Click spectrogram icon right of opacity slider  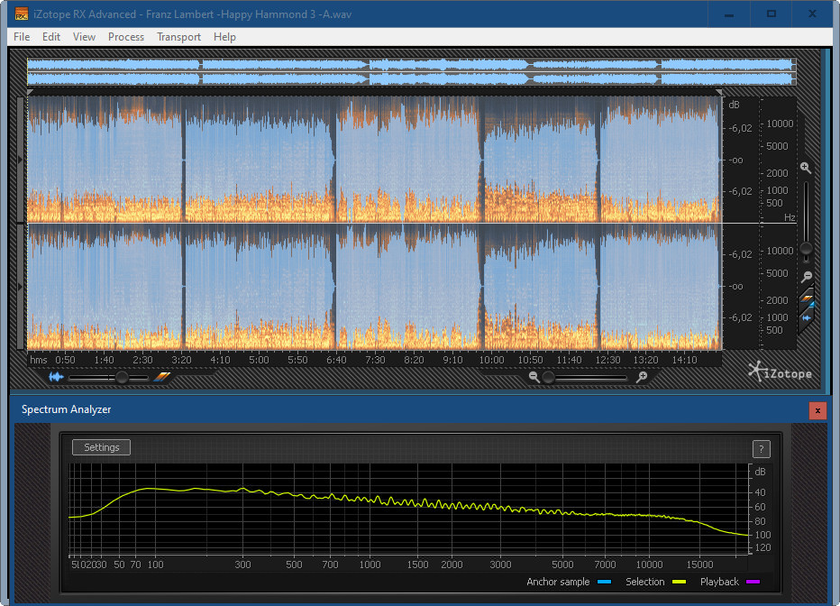[162, 377]
